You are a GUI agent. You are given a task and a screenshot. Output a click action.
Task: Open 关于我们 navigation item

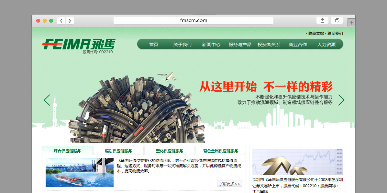[182, 45]
